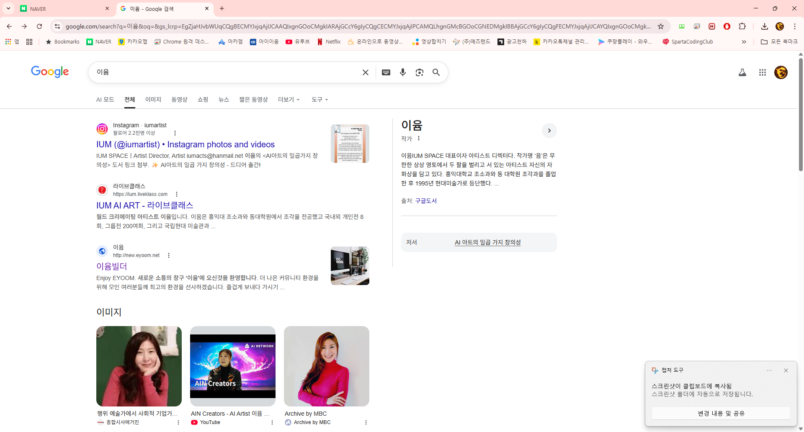Open Search Labs flask icon
This screenshot has width=804, height=432.
click(x=742, y=72)
